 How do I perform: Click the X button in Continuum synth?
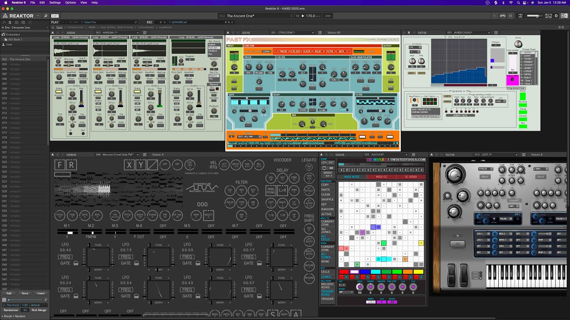tap(129, 165)
